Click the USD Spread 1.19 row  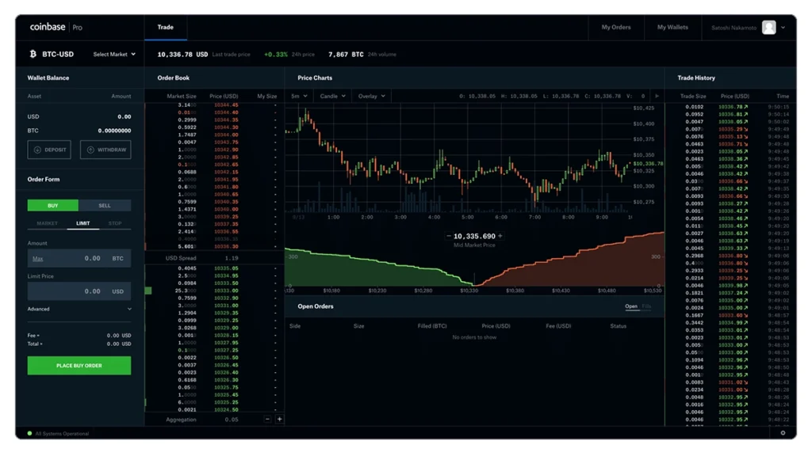(213, 258)
